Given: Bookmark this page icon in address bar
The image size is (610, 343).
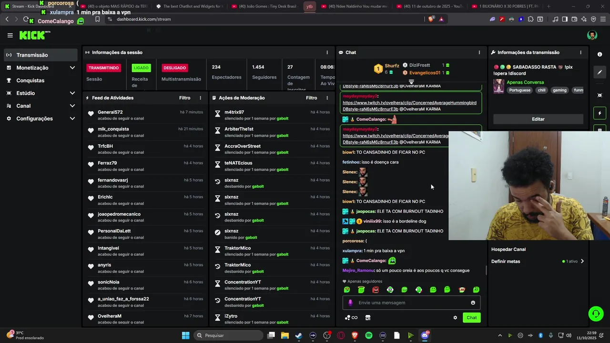Looking at the screenshot, I should pyautogui.click(x=97, y=19).
